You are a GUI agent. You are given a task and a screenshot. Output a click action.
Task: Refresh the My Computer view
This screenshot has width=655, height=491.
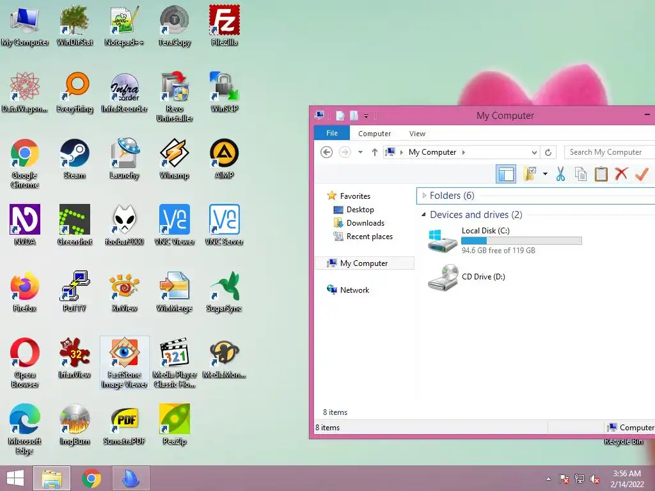548,152
